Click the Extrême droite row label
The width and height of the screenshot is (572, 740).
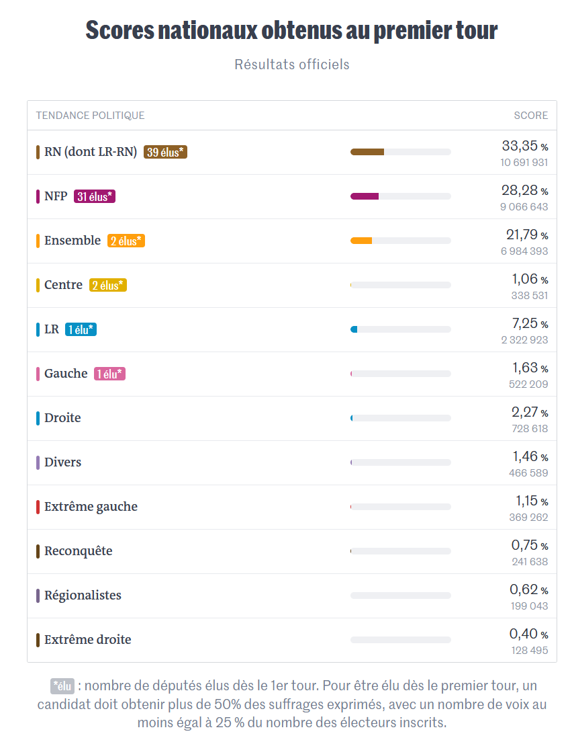pos(88,640)
